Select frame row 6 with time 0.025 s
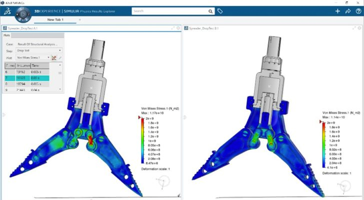Viewport: 364px width, 200px height. point(27,72)
